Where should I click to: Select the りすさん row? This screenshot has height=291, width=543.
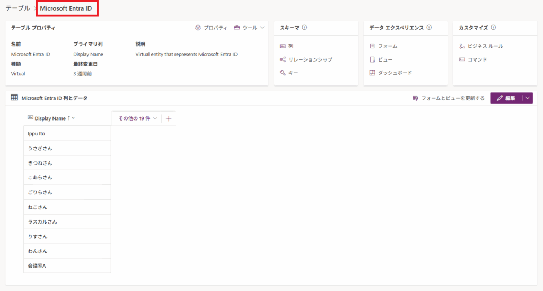(x=67, y=236)
